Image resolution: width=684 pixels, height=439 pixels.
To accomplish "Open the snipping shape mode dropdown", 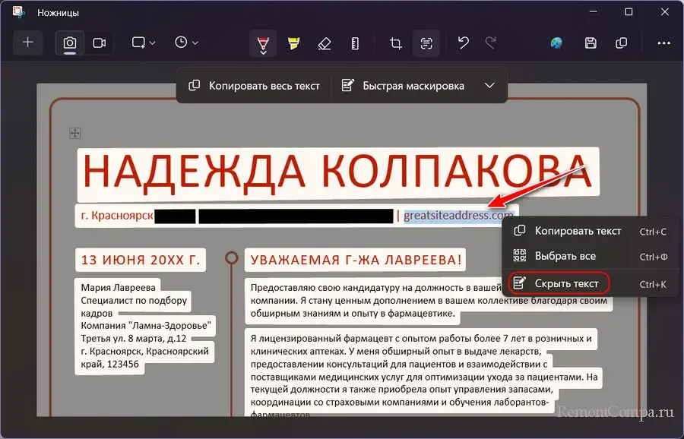I will click(x=144, y=43).
